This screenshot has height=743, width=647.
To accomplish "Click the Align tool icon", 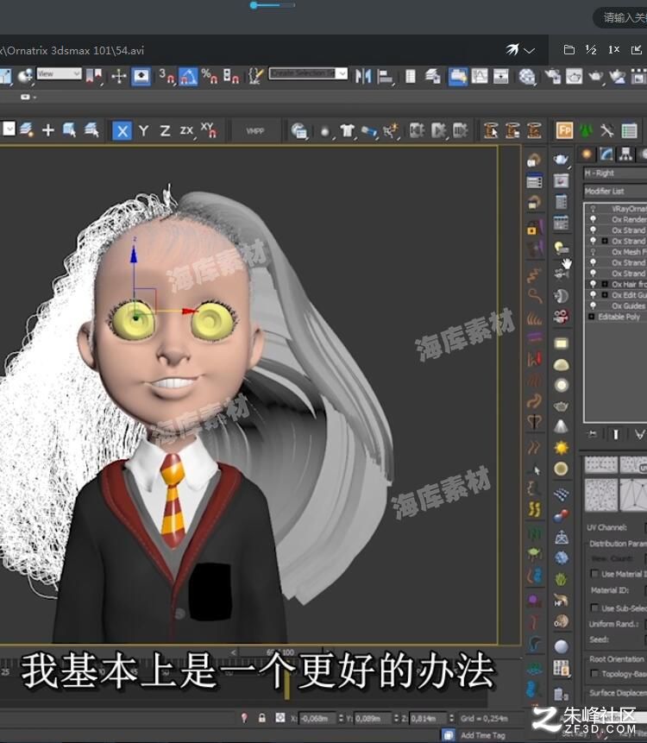I will 385,76.
